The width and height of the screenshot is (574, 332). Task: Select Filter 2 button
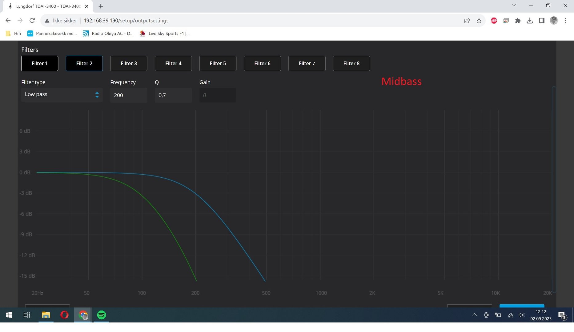click(x=84, y=63)
